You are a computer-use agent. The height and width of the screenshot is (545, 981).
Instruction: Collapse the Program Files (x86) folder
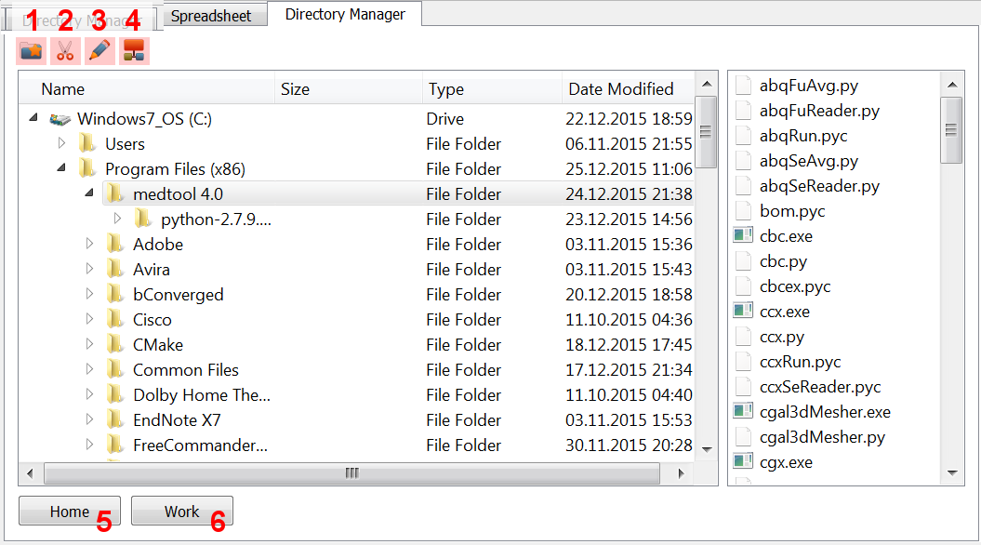(x=61, y=167)
